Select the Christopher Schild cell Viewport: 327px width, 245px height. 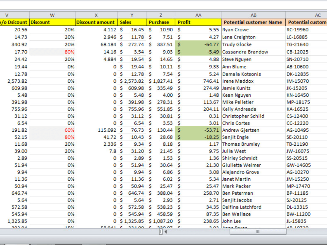point(253,116)
